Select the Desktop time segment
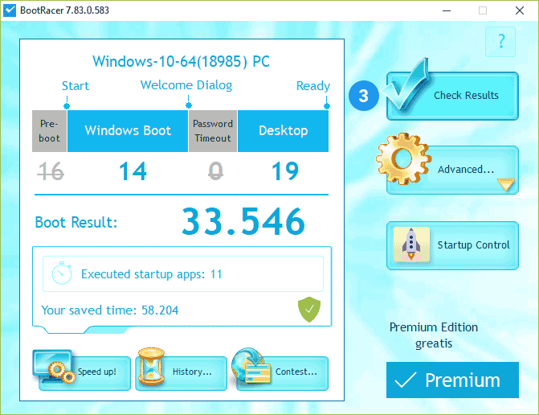 [x=283, y=131]
